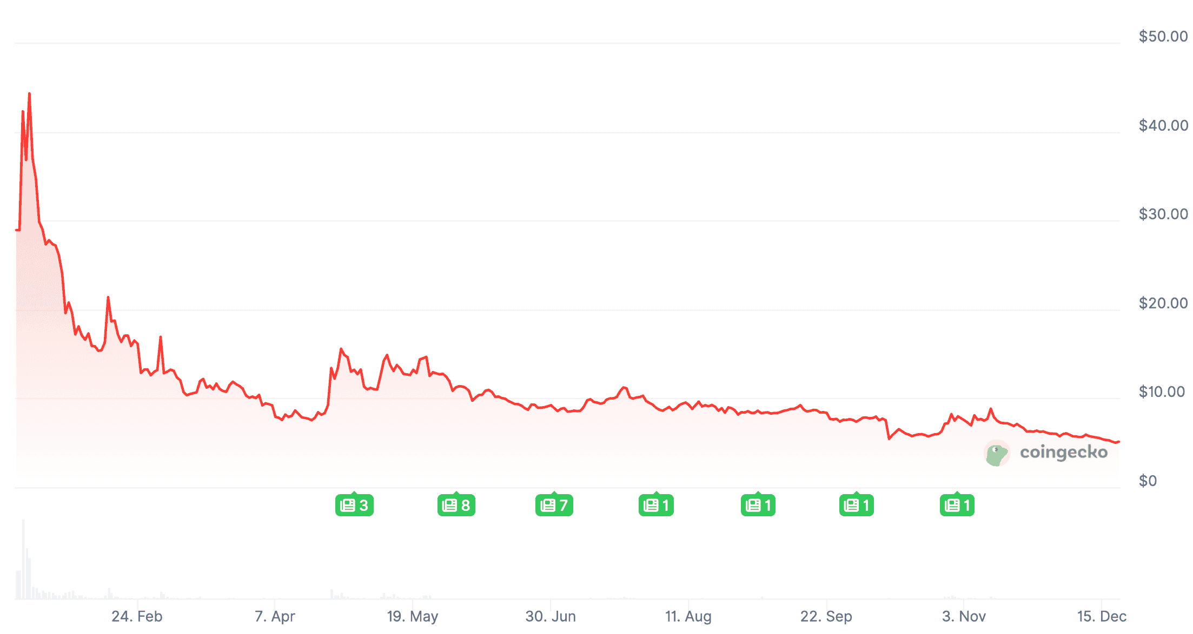
Task: Click the $50.00 price axis label
Action: 1163,36
